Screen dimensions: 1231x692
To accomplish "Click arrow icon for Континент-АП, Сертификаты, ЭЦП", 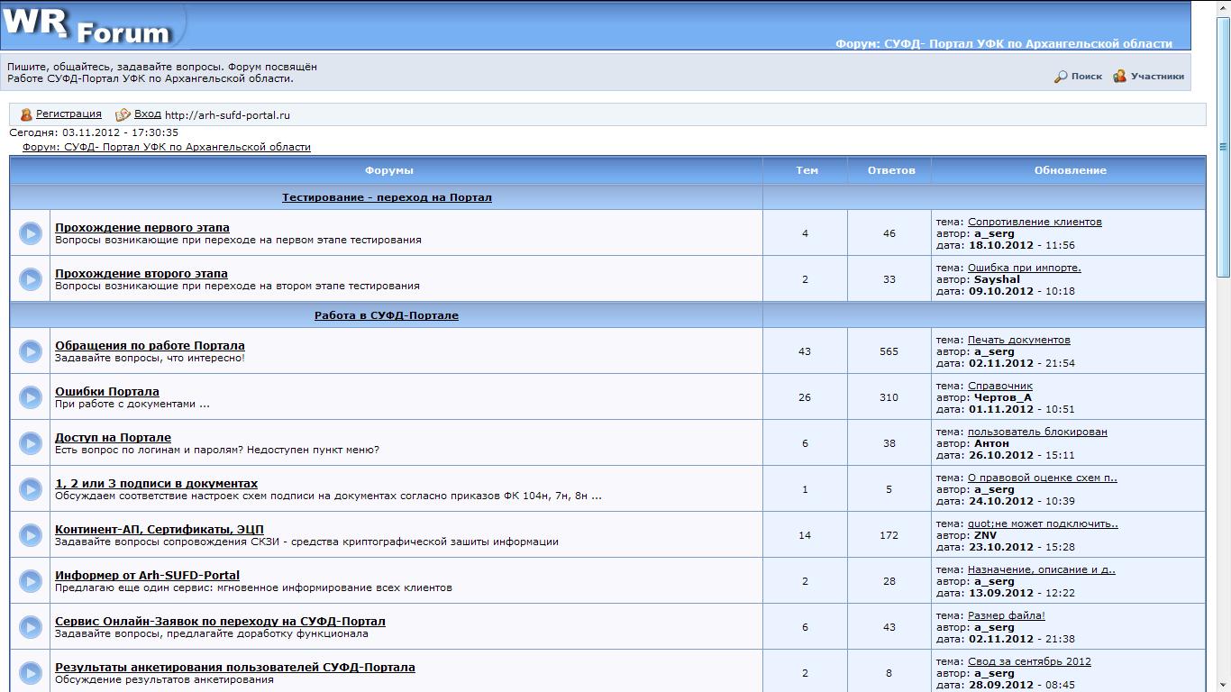I will coord(30,535).
